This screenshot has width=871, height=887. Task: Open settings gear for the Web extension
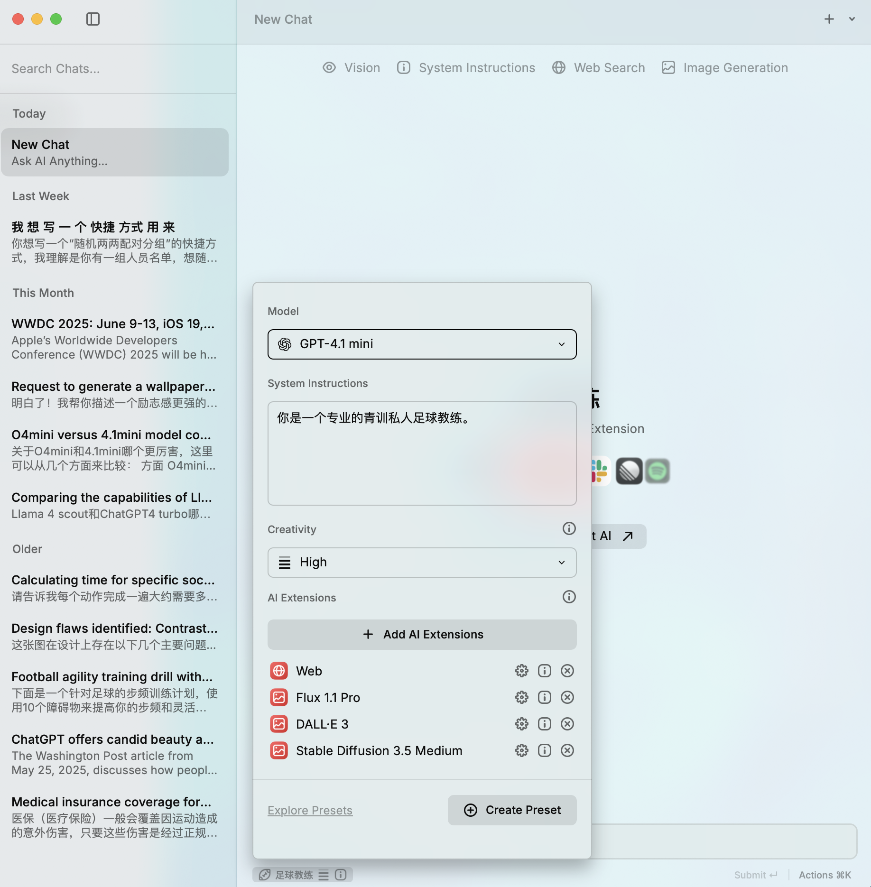521,671
